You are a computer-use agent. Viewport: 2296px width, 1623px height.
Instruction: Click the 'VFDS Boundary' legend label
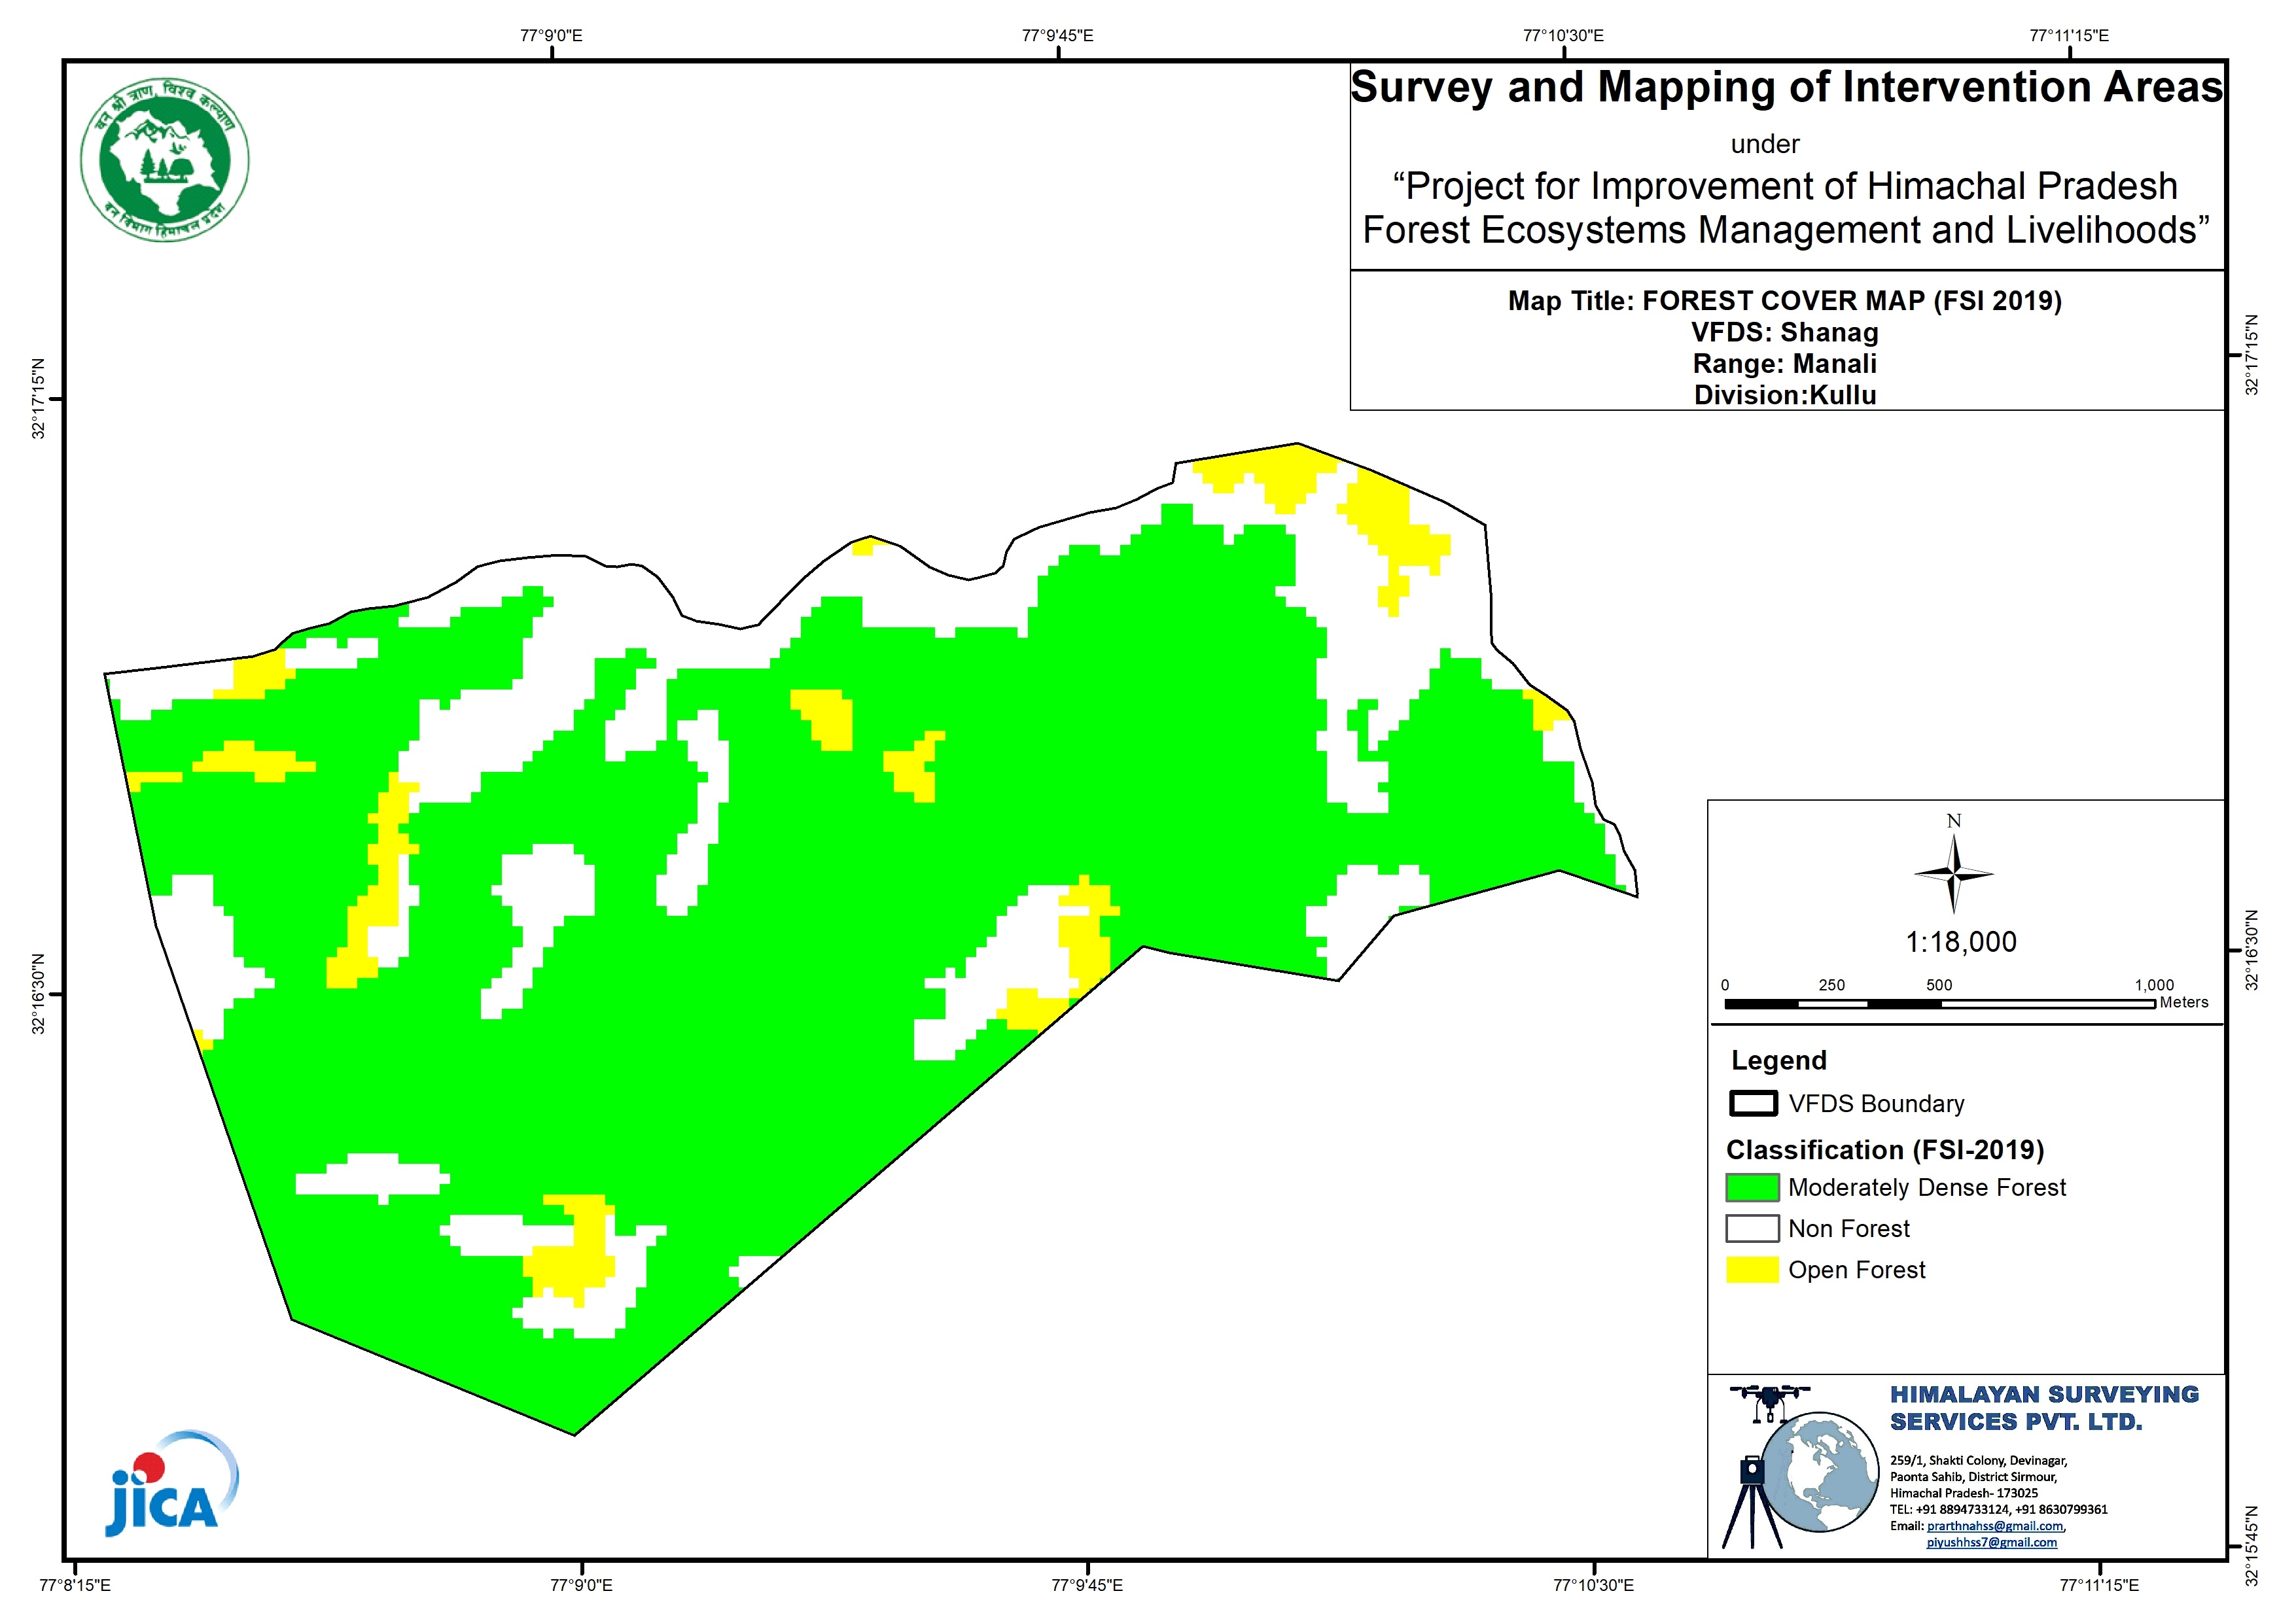coord(1876,1103)
